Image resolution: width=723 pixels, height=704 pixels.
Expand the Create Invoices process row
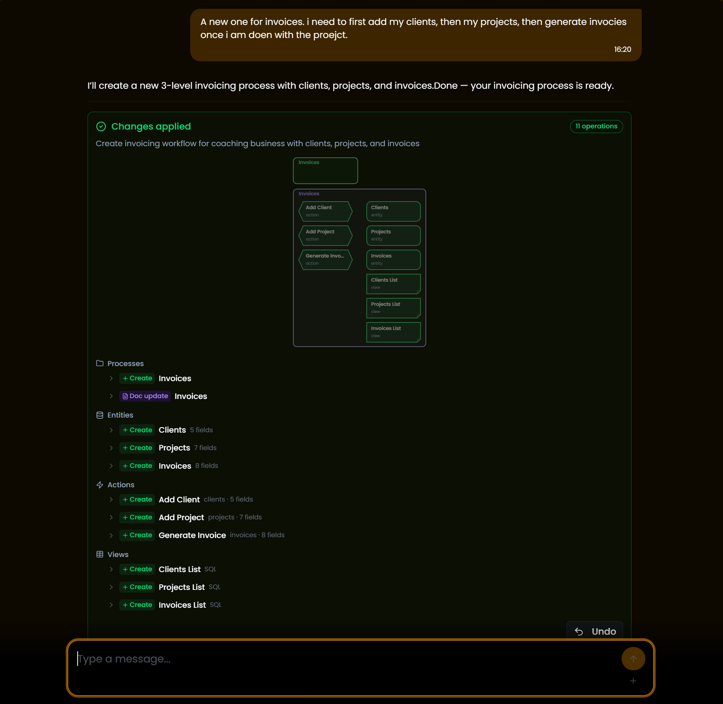click(x=111, y=378)
